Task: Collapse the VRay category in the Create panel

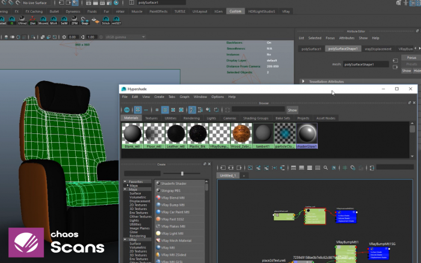Action: [x=125, y=240]
